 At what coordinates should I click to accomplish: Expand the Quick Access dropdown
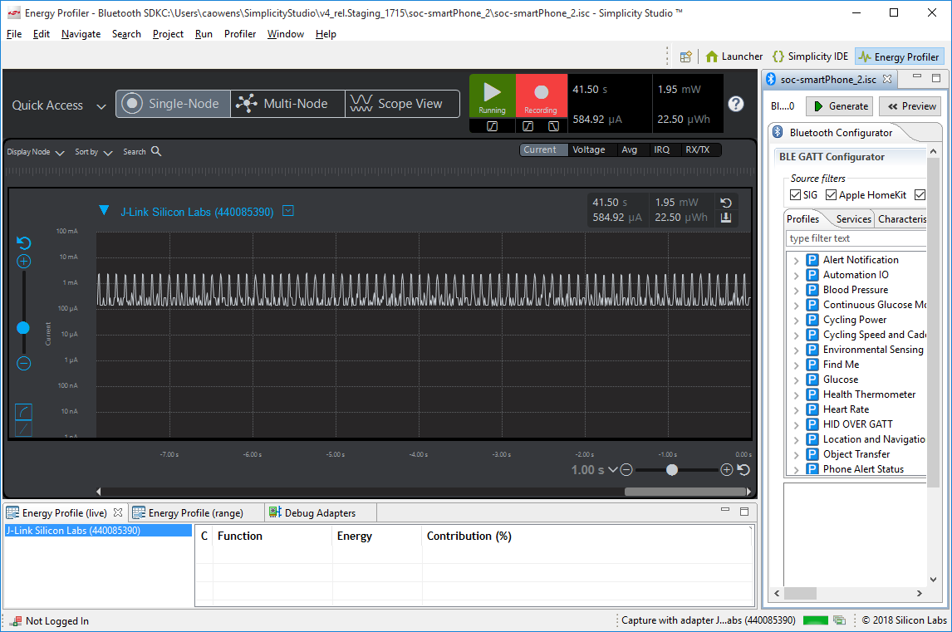(101, 106)
